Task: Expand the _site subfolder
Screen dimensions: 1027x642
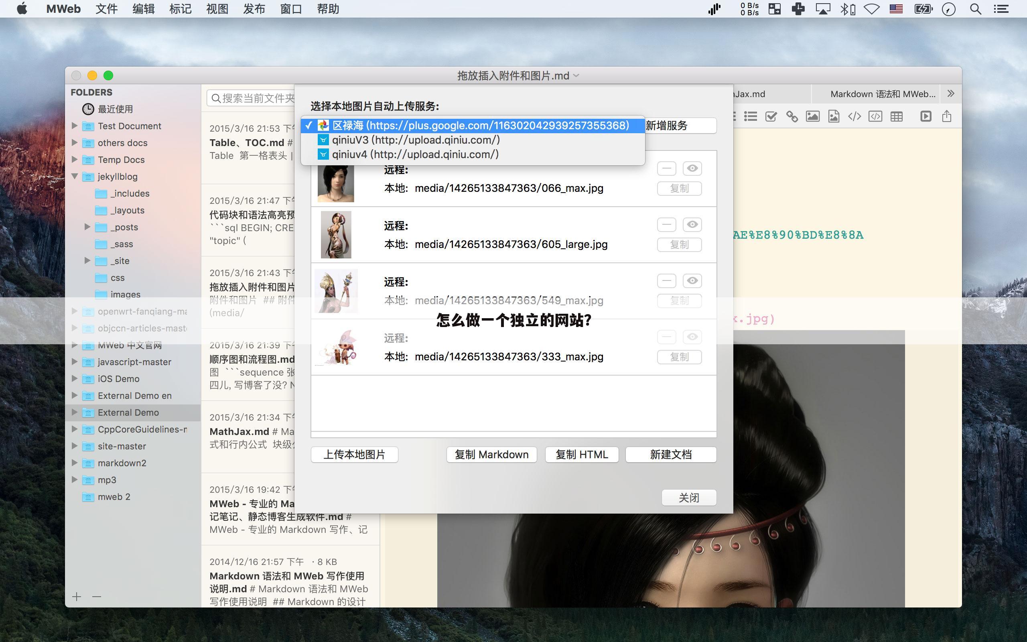Action: 87,261
